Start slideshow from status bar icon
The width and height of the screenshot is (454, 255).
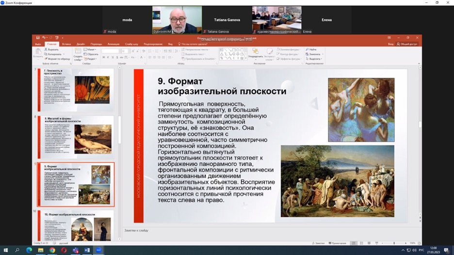click(376, 243)
